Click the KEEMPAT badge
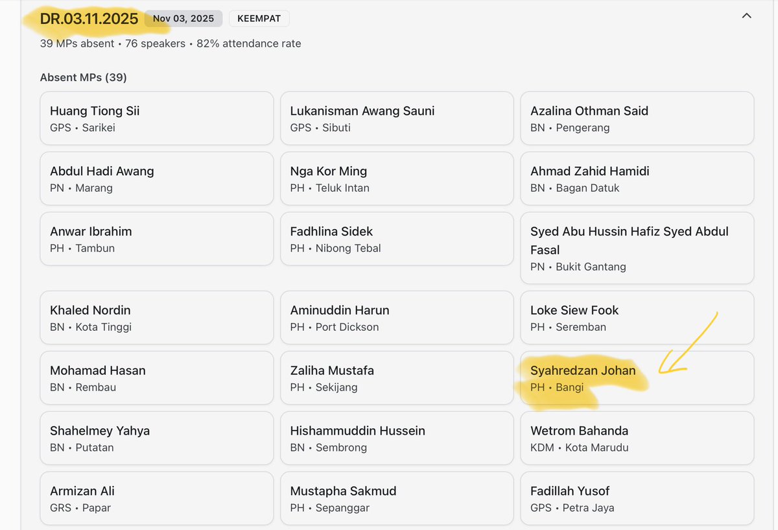 (259, 18)
